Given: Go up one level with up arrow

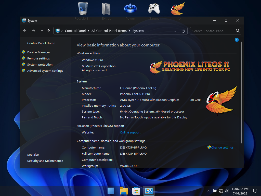Looking at the screenshot, I should (48, 31).
